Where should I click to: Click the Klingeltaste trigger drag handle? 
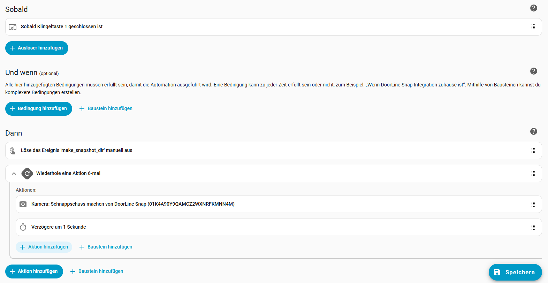pyautogui.click(x=533, y=27)
